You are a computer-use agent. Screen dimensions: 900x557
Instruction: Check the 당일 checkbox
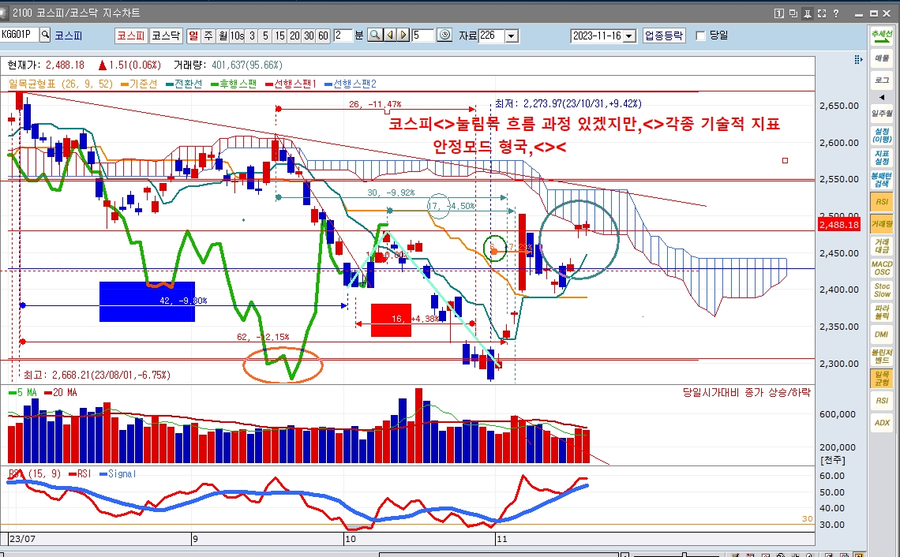[x=700, y=36]
